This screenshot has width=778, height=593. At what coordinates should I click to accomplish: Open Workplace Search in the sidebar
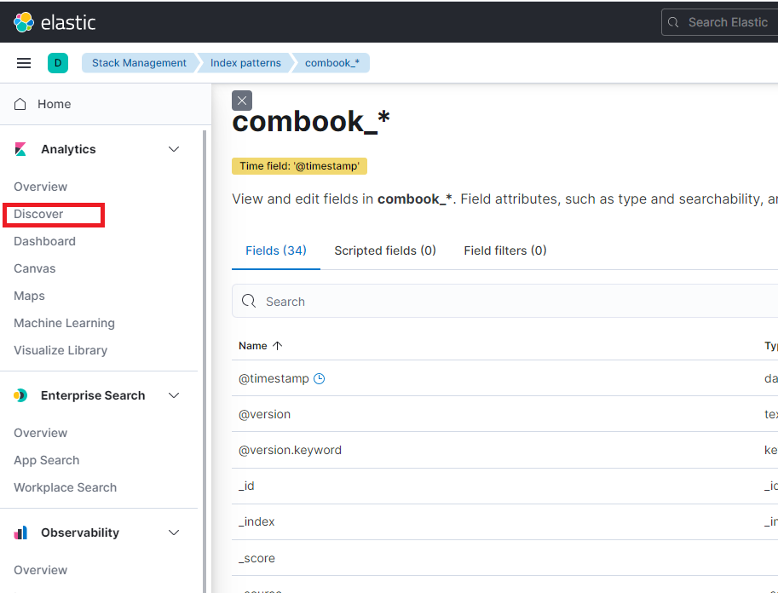(x=65, y=487)
